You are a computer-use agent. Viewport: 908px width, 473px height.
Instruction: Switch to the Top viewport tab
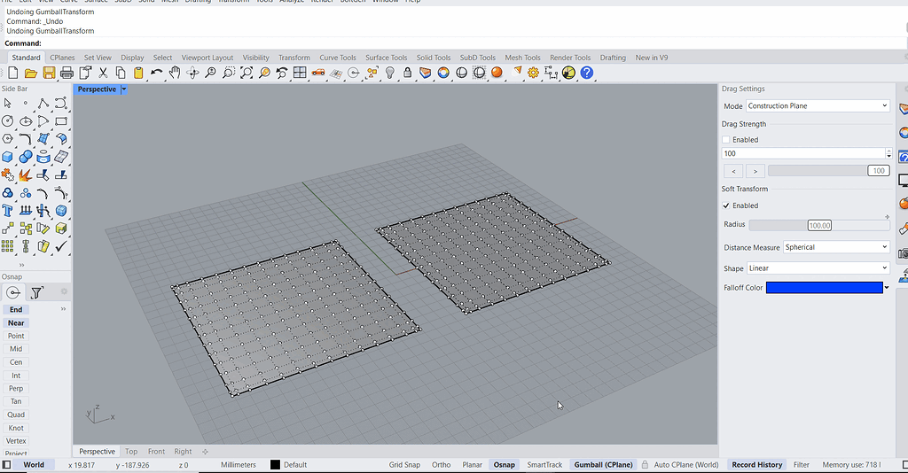(130, 452)
